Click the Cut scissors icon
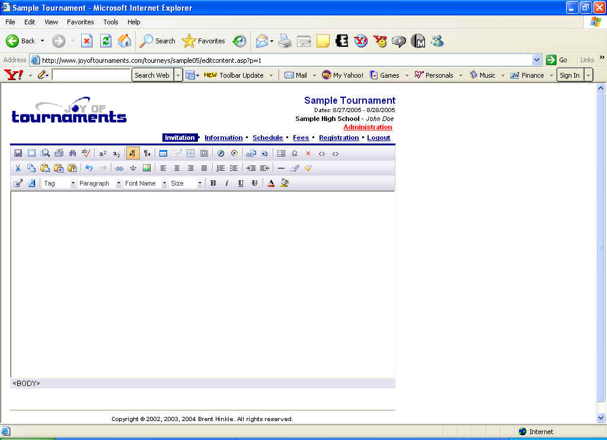607x440 pixels. pyautogui.click(x=18, y=168)
